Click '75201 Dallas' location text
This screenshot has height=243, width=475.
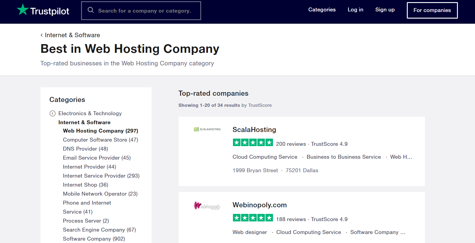click(302, 170)
